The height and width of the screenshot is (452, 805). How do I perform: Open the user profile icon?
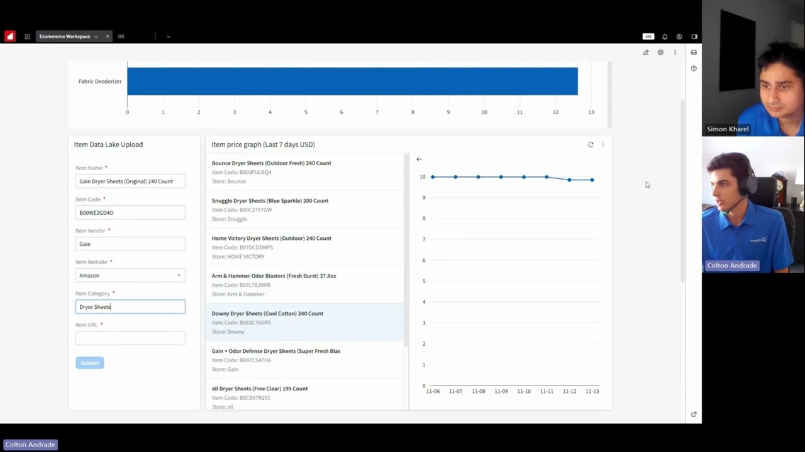(679, 36)
